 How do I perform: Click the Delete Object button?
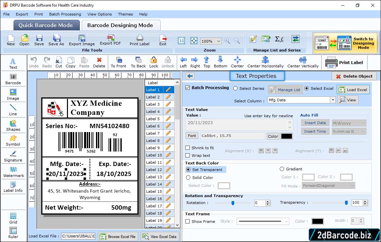tap(354, 76)
